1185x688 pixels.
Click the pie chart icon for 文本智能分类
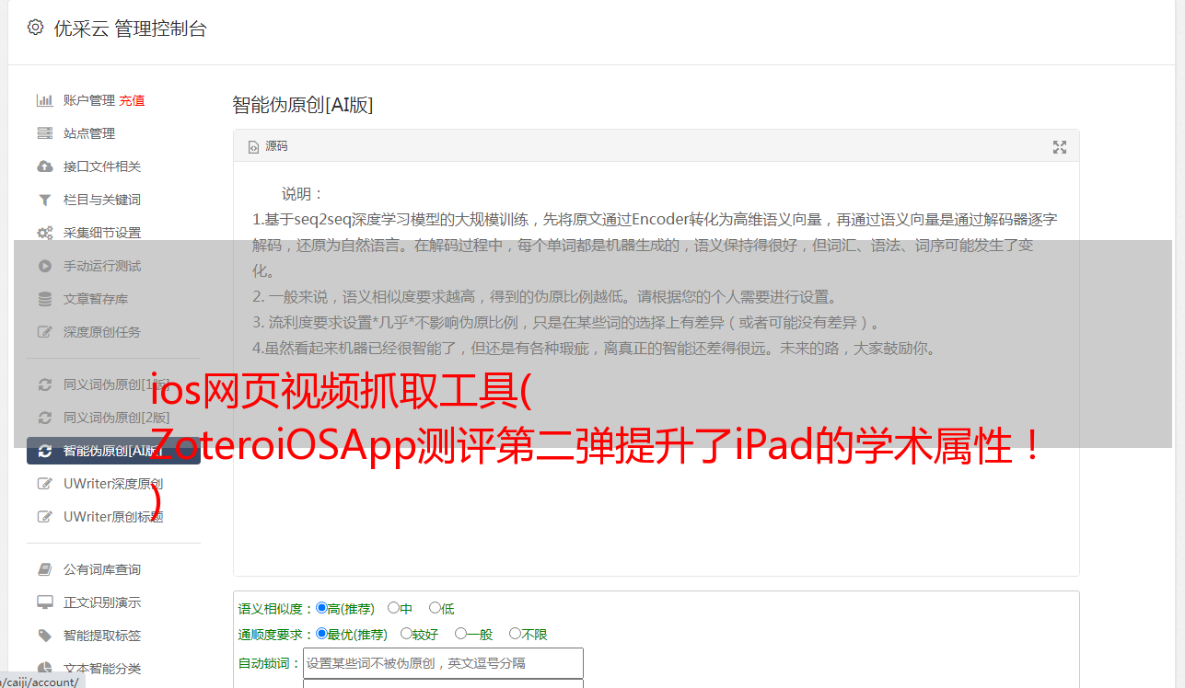click(44, 669)
